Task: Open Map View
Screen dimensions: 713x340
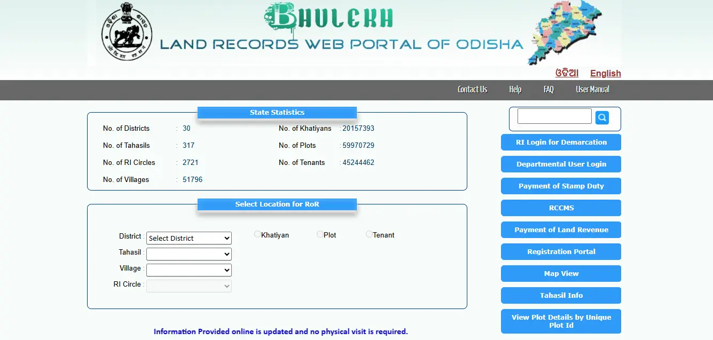Action: (561, 274)
